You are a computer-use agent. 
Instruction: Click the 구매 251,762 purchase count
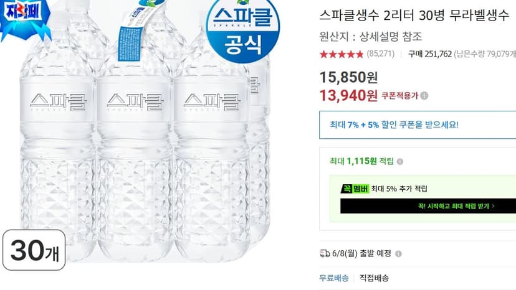coord(430,54)
